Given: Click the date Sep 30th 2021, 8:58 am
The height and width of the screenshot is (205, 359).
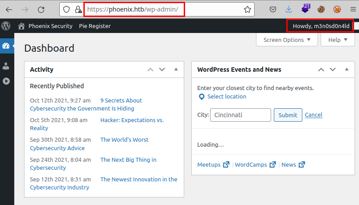Looking at the screenshot, I should pyautogui.click(x=61, y=140).
